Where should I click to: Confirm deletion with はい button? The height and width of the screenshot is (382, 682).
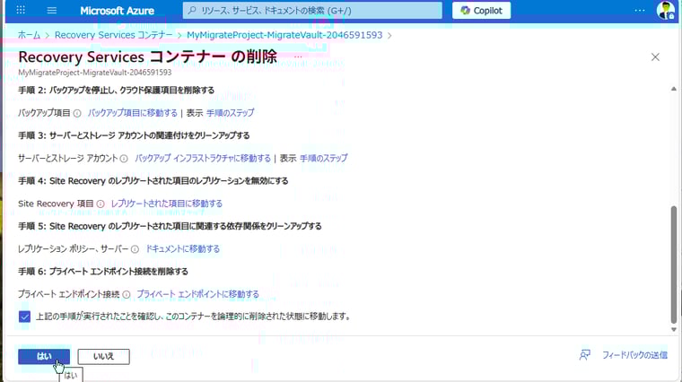[44, 356]
